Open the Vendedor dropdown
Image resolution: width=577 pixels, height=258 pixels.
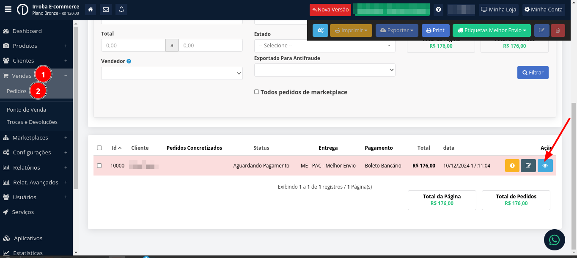tap(172, 73)
